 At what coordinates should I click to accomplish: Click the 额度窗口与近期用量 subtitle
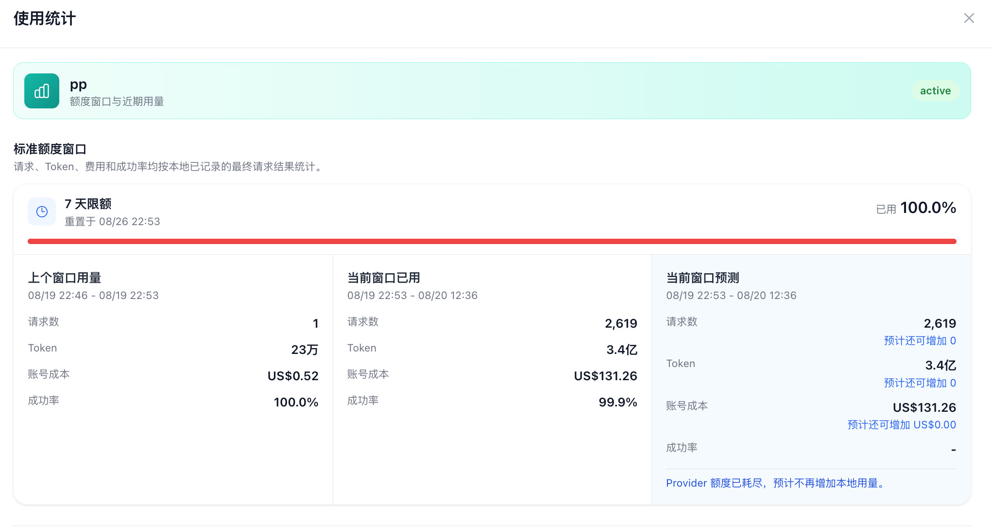click(x=117, y=102)
